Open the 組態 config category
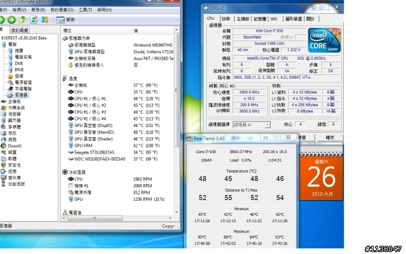406x254 pixels. 9,171
